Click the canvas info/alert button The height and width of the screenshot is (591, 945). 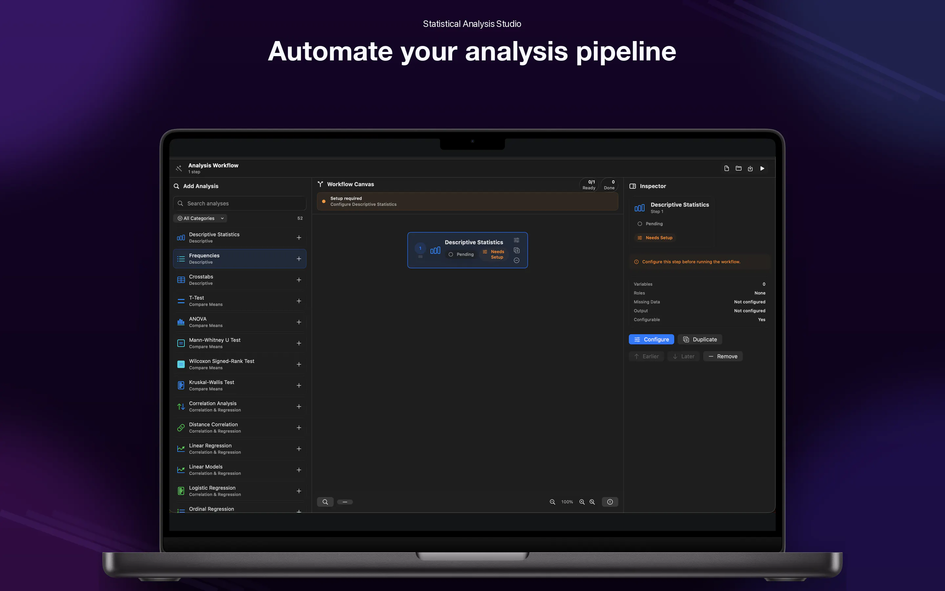[x=610, y=502]
